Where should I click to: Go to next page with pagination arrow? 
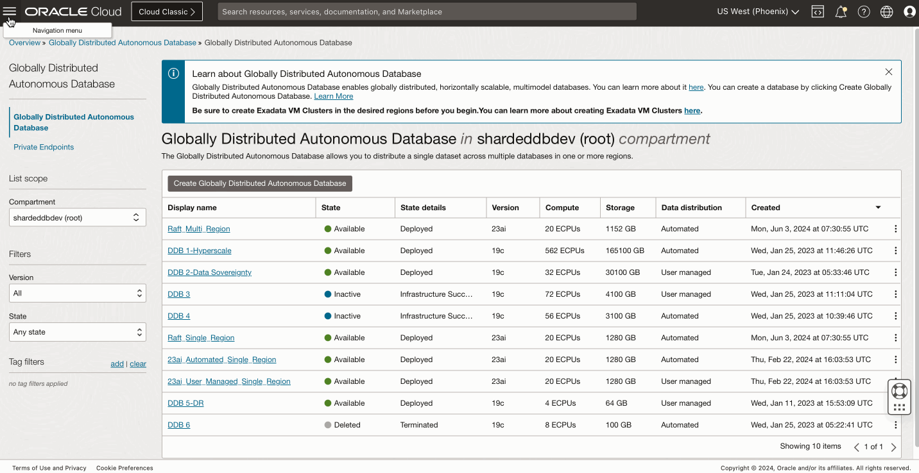pyautogui.click(x=894, y=447)
